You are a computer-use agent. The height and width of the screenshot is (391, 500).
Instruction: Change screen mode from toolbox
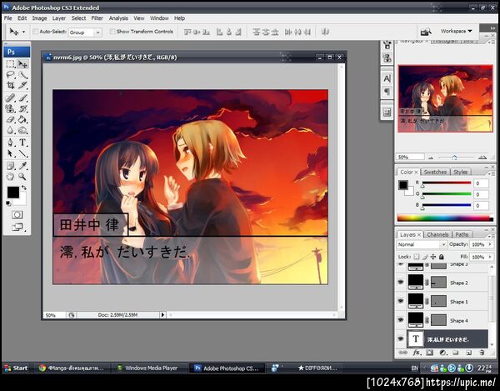17,227
